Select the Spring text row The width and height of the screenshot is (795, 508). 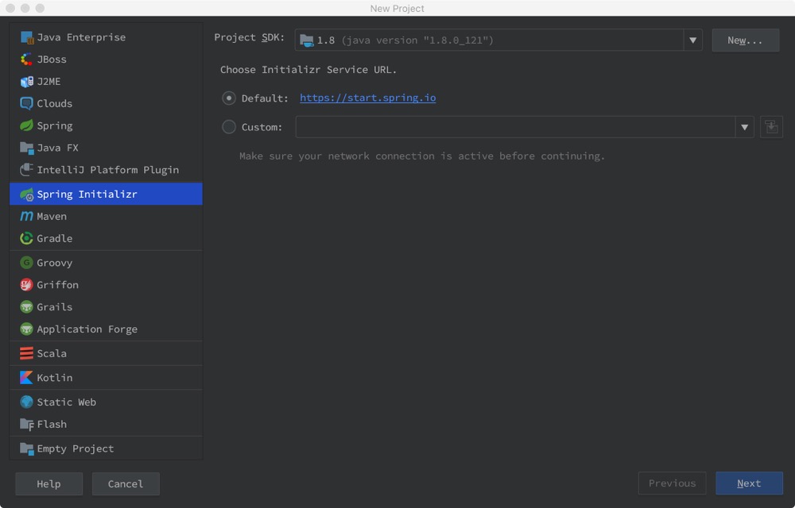pos(106,125)
